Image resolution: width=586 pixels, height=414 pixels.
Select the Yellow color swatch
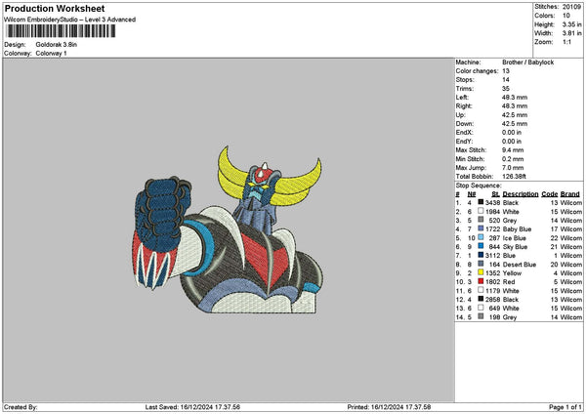click(x=481, y=272)
